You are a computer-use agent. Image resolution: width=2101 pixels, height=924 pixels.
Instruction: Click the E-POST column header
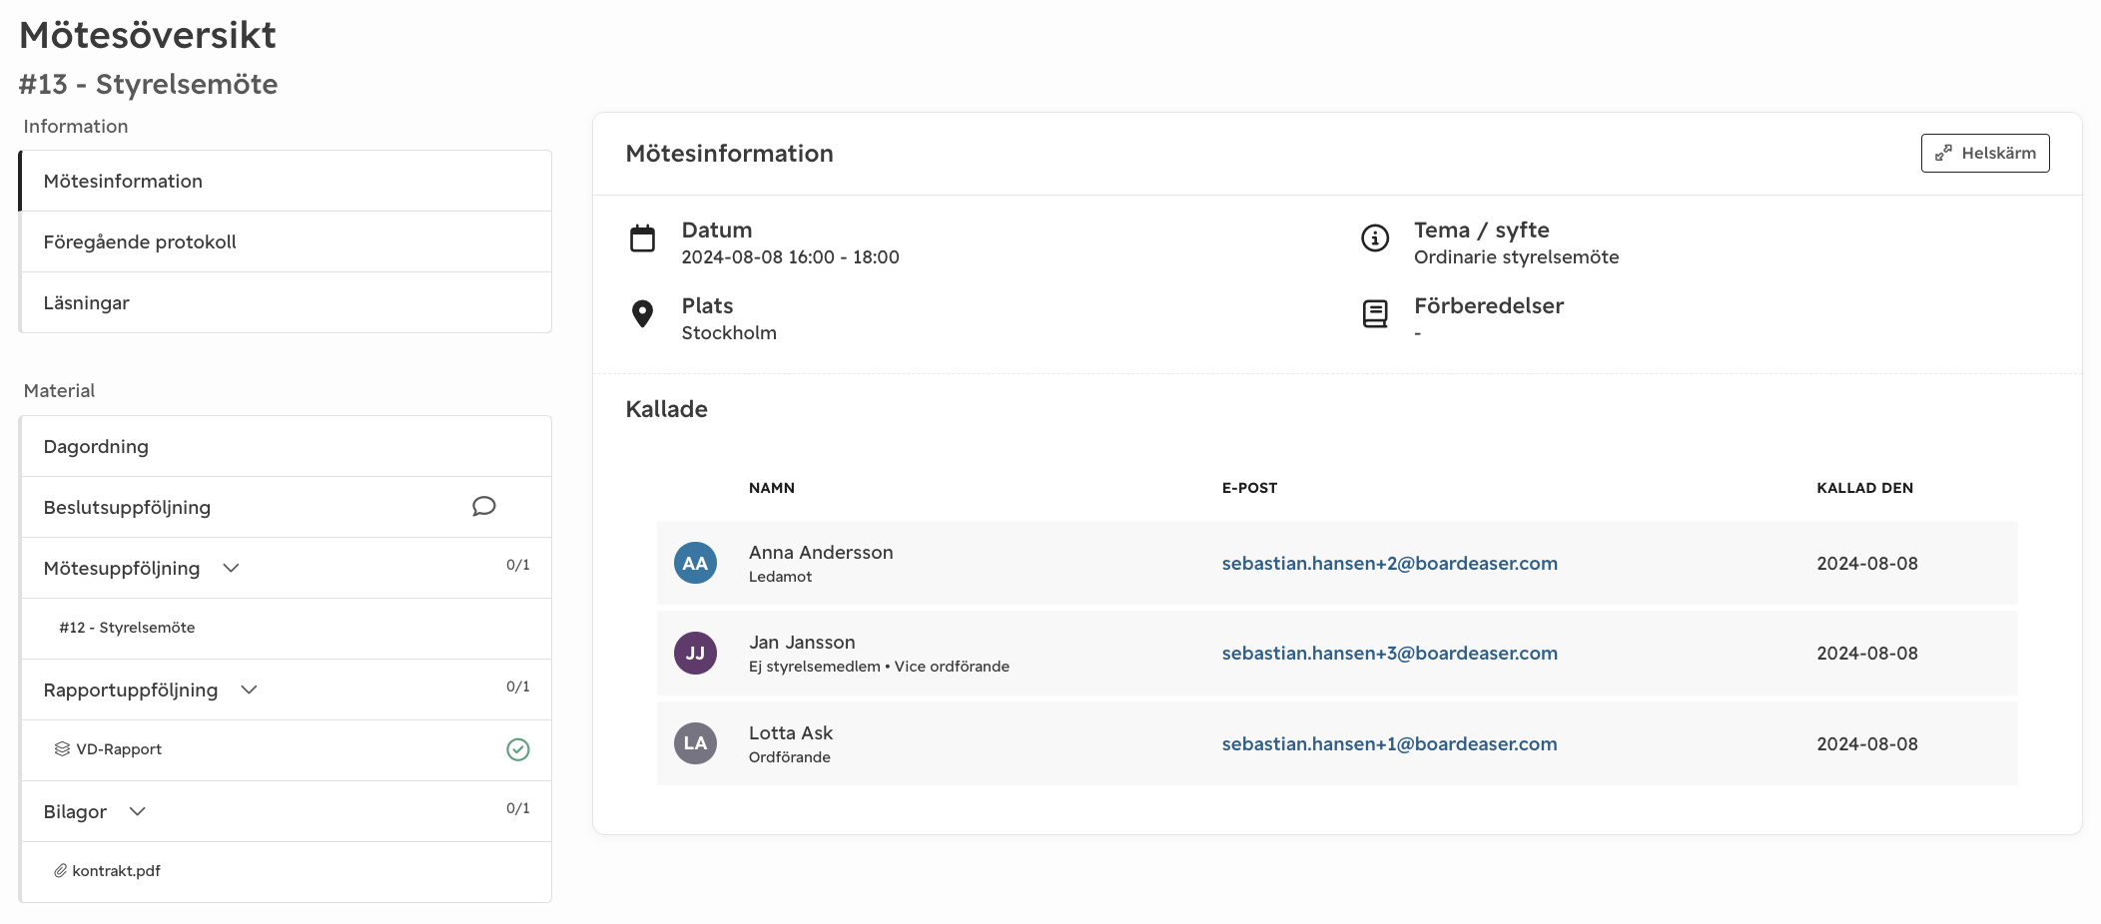(1249, 488)
